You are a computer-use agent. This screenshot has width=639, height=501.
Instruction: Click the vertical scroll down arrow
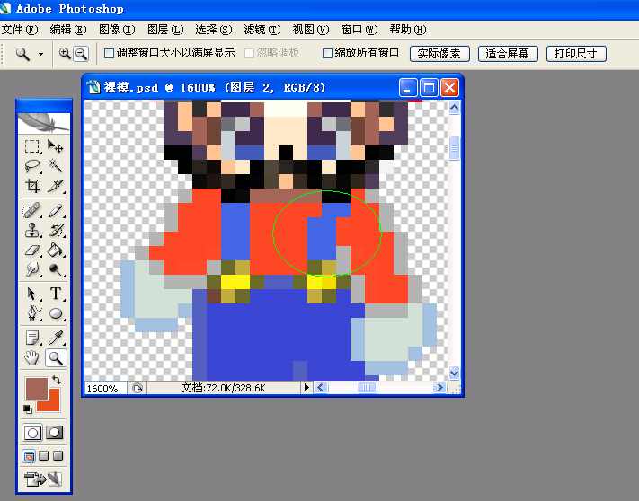pyautogui.click(x=454, y=373)
